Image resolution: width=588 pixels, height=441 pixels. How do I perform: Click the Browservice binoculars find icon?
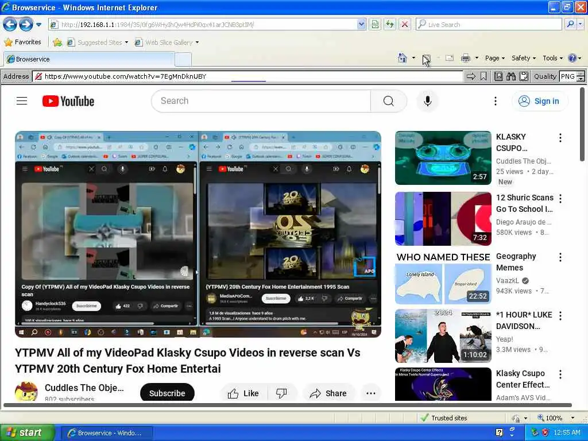click(510, 76)
